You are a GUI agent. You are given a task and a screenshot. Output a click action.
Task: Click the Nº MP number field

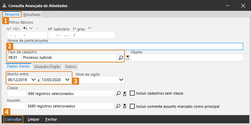pyautogui.click(x=27, y=35)
